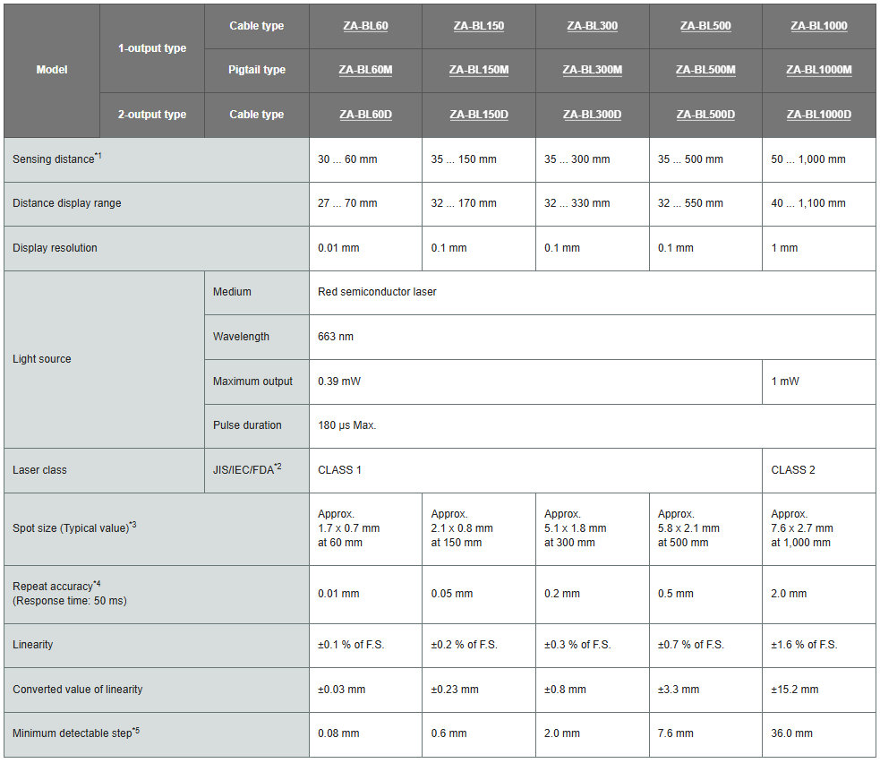Open the ZA-BL60M pigtail model link

coord(365,70)
